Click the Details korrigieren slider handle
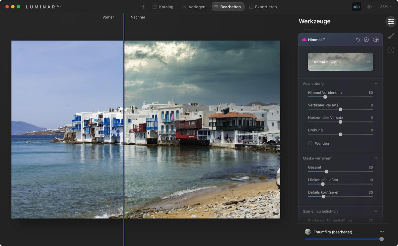This screenshot has width=398, height=246. pos(323,197)
